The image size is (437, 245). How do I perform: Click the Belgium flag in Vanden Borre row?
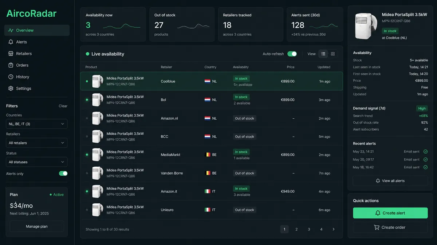[207, 173]
